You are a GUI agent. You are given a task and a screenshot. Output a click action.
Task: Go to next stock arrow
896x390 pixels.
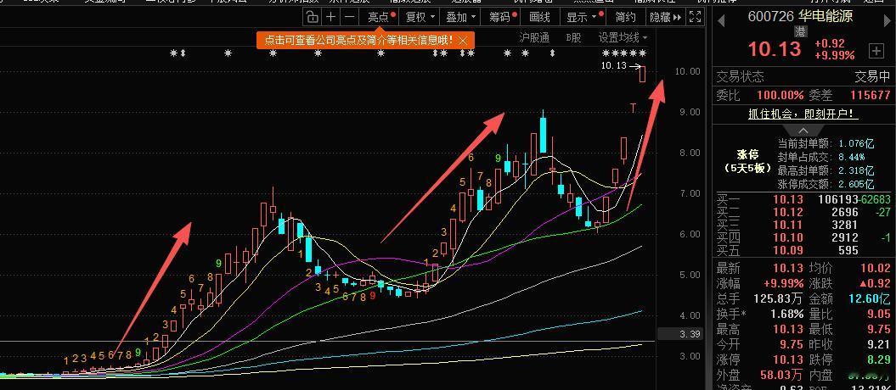[x=887, y=20]
